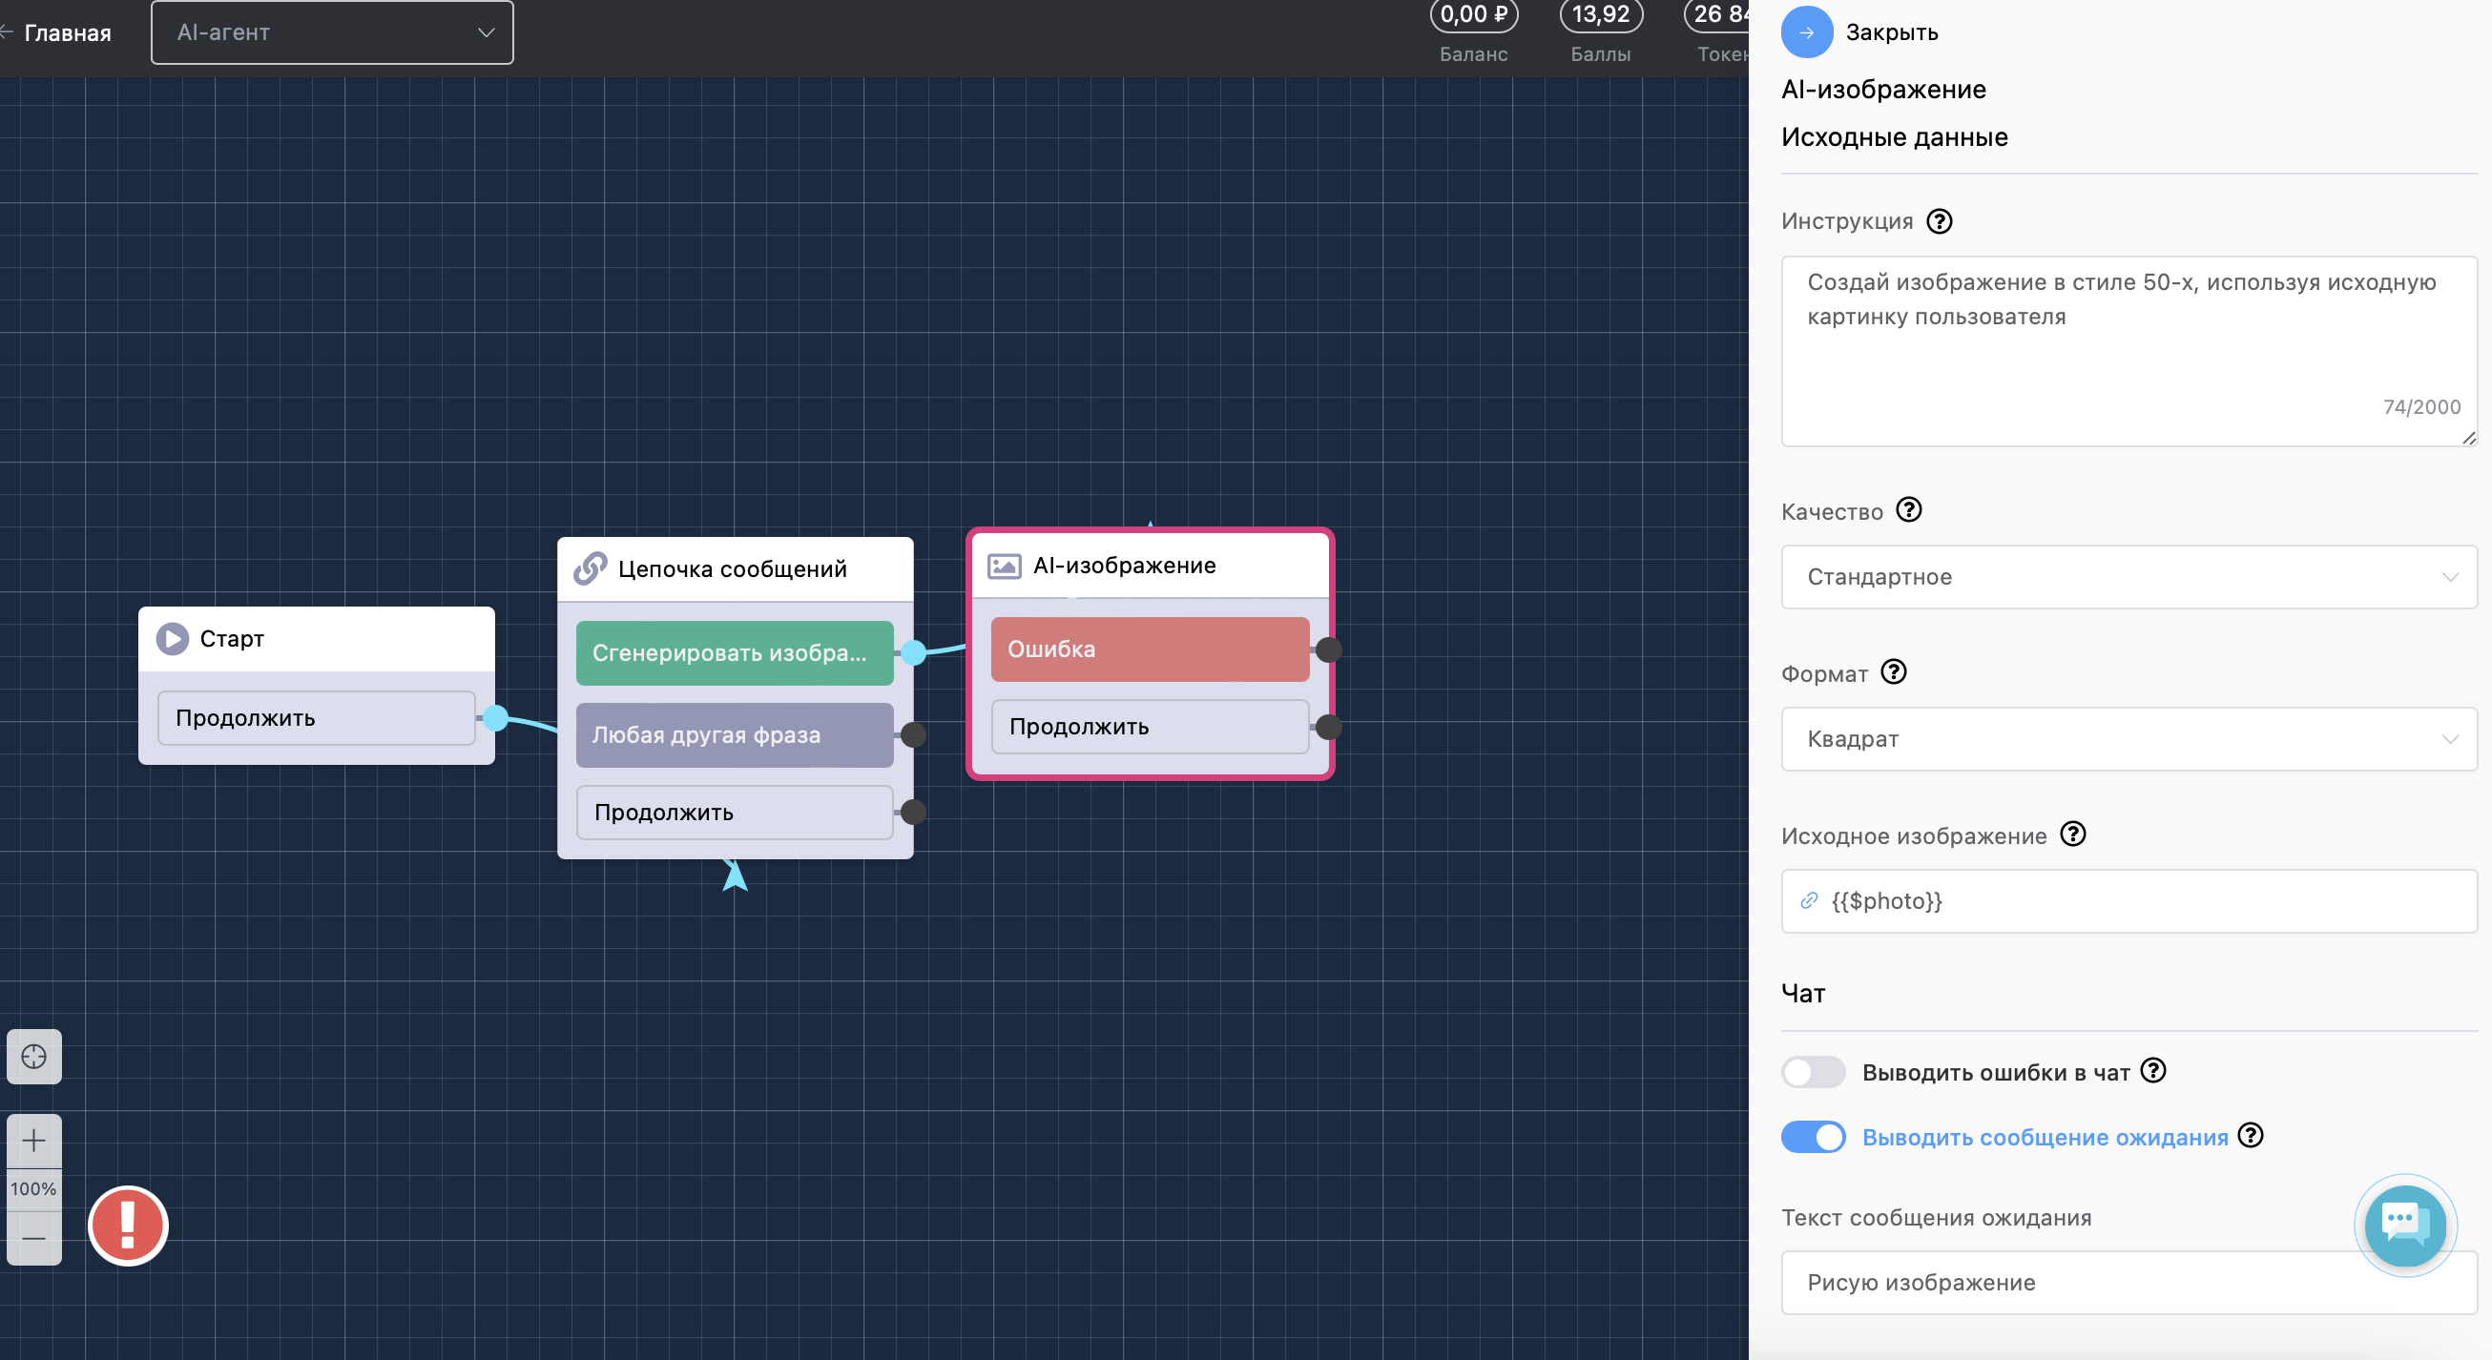This screenshot has width=2492, height=1360.
Task: Center the canvas with the target icon
Action: tap(33, 1057)
